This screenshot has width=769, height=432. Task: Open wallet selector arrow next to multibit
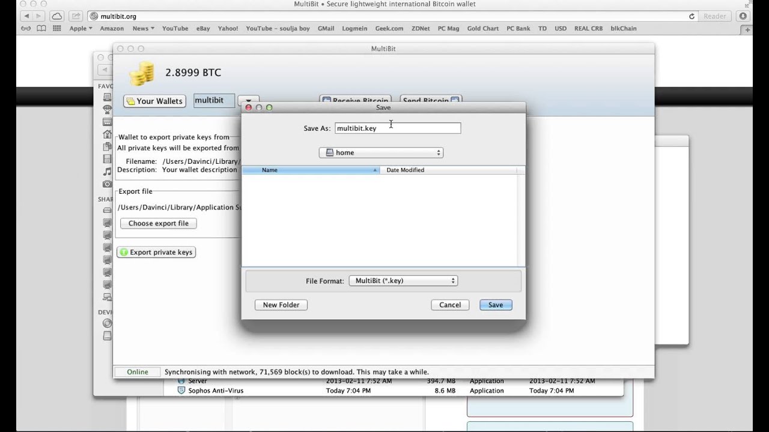pos(248,101)
